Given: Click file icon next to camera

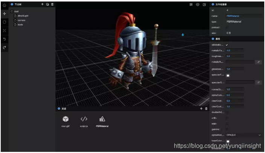Looking at the screenshot, I should click(15, 20).
